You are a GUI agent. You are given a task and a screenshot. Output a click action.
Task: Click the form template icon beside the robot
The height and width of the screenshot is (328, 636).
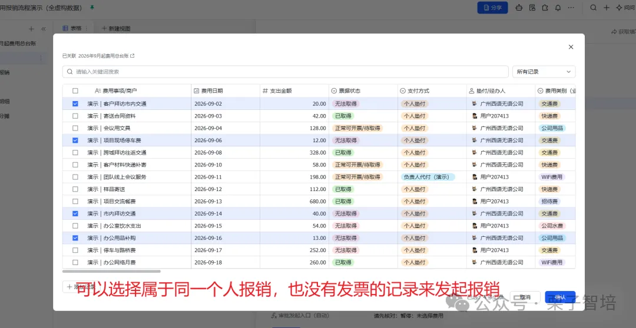[532, 8]
